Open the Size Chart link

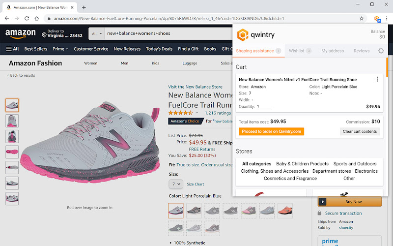(195, 184)
